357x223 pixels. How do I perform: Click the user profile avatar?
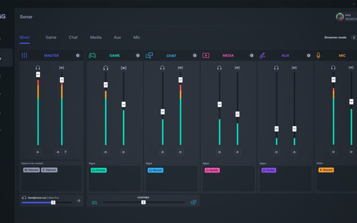pyautogui.click(x=339, y=17)
